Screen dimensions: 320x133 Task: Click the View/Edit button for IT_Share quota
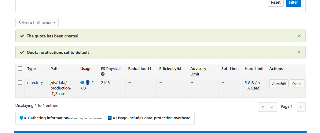[x=279, y=84]
